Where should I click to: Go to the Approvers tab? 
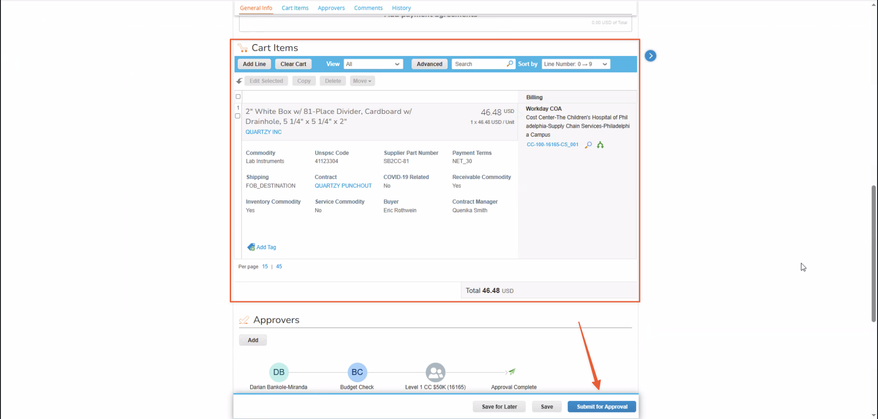(x=331, y=8)
